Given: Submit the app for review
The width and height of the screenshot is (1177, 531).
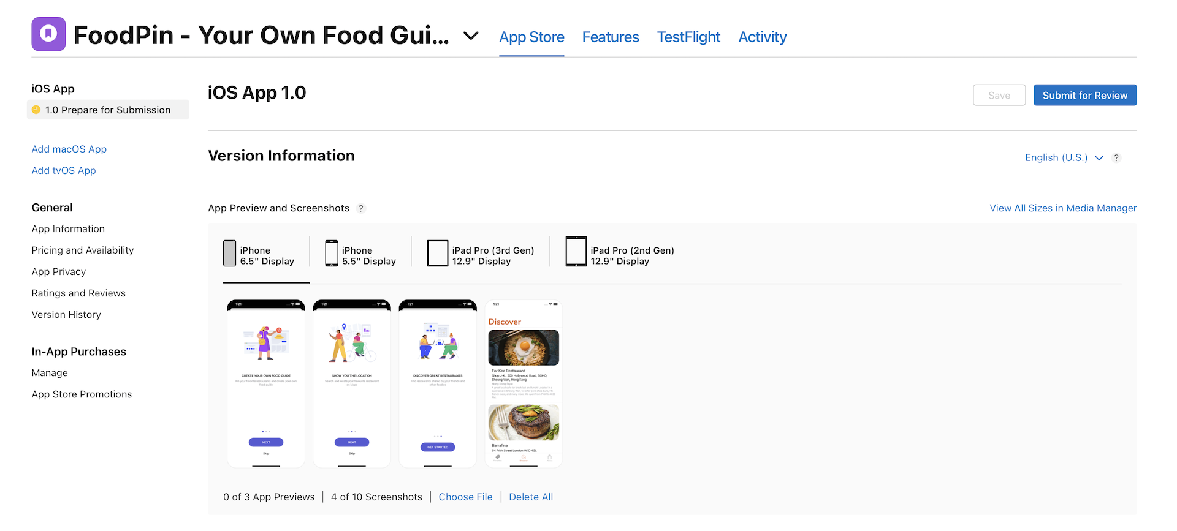Looking at the screenshot, I should click(x=1084, y=95).
